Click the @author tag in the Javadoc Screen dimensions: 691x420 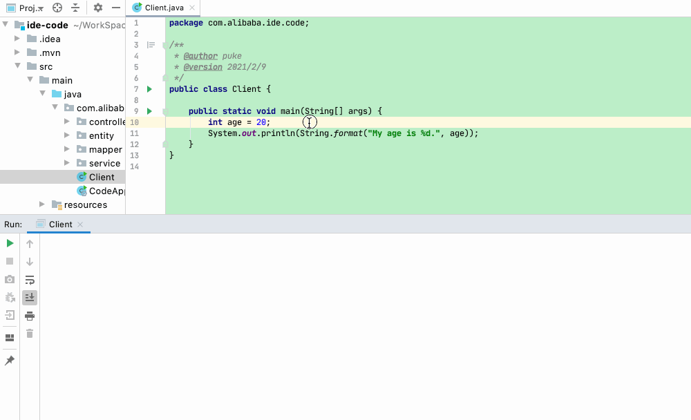click(x=200, y=56)
